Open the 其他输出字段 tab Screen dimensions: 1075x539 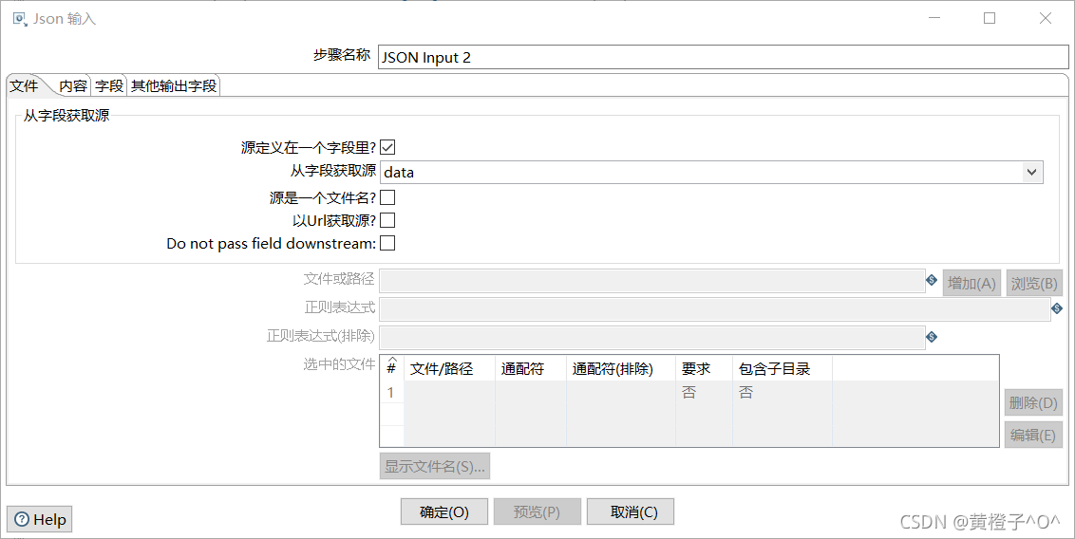174,85
